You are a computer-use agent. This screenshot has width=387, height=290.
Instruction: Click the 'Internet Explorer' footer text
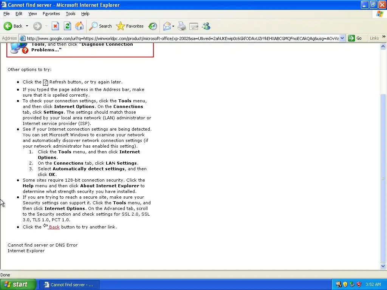pos(26,251)
